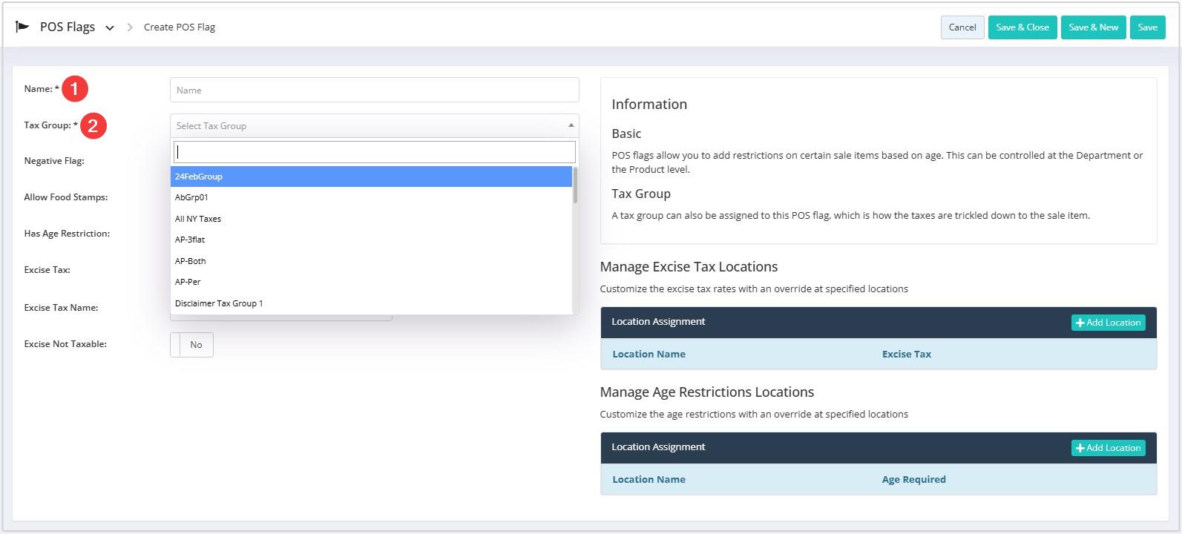Click the tax group list scrollbar
This screenshot has width=1182, height=534.
pyautogui.click(x=575, y=185)
